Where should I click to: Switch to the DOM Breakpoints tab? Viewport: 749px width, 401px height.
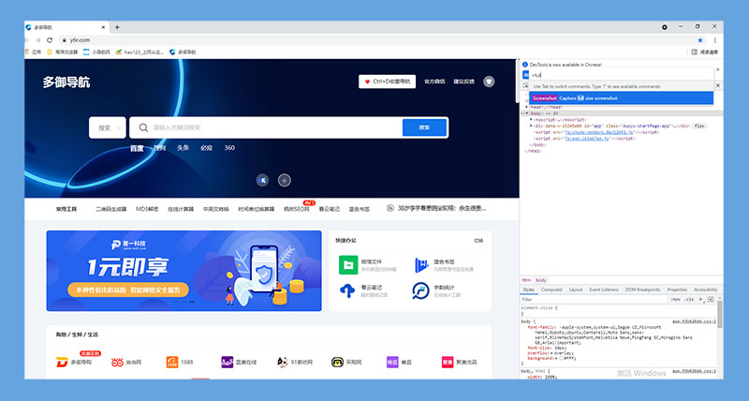(642, 290)
